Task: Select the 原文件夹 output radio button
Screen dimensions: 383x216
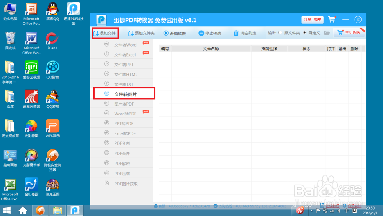Action: pyautogui.click(x=280, y=32)
